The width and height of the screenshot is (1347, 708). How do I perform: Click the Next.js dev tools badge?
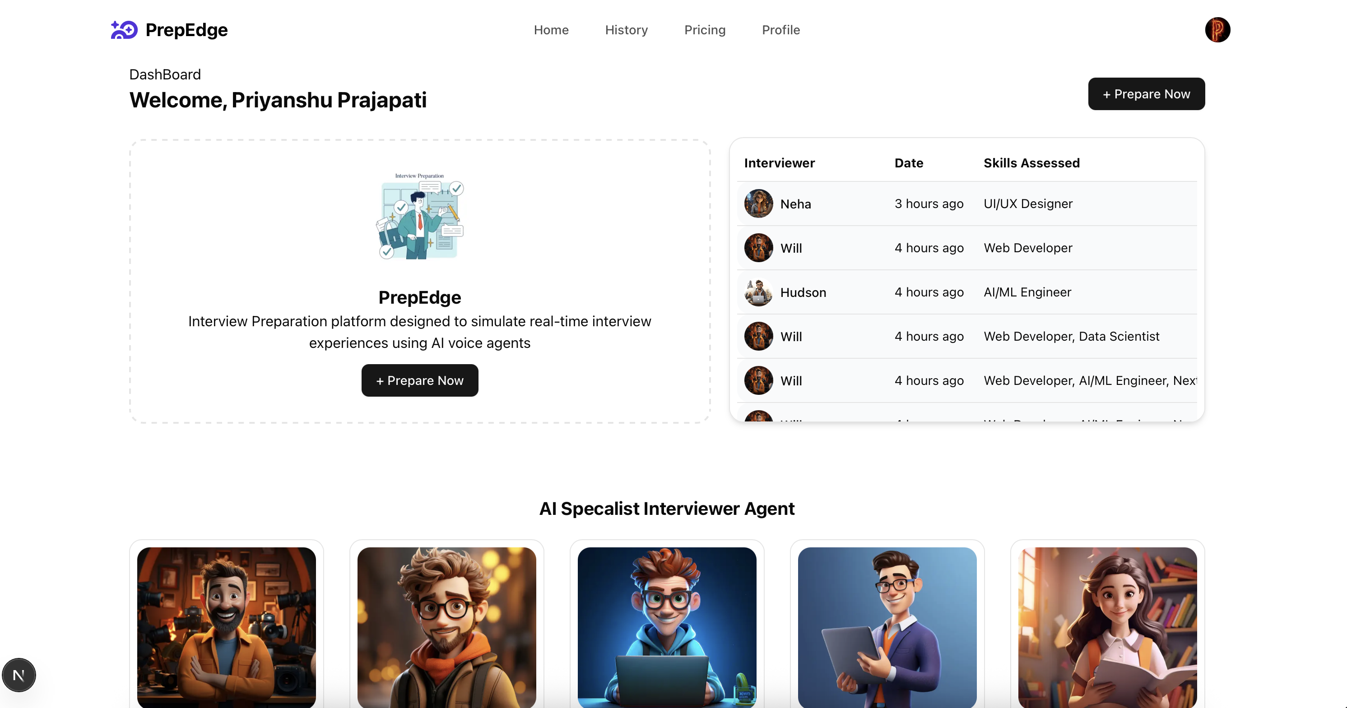point(19,675)
